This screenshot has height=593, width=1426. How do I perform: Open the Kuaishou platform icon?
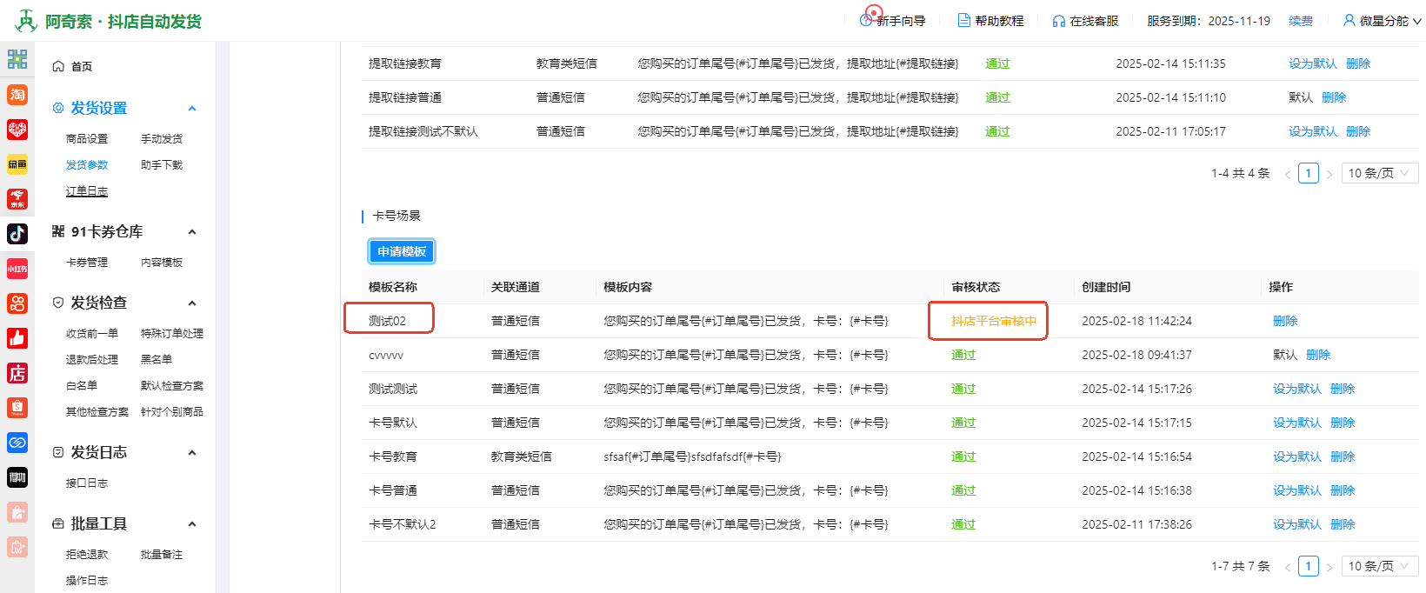(x=17, y=303)
